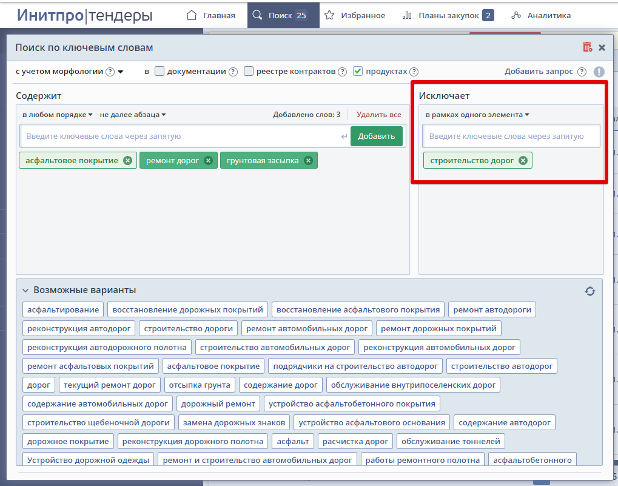Uncheck the продуктах checkbox

357,72
